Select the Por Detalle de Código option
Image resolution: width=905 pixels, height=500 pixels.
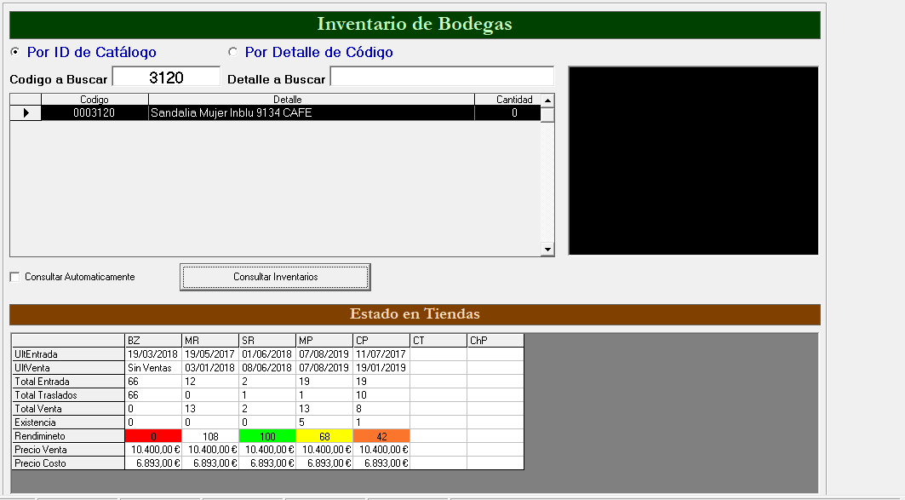point(232,53)
